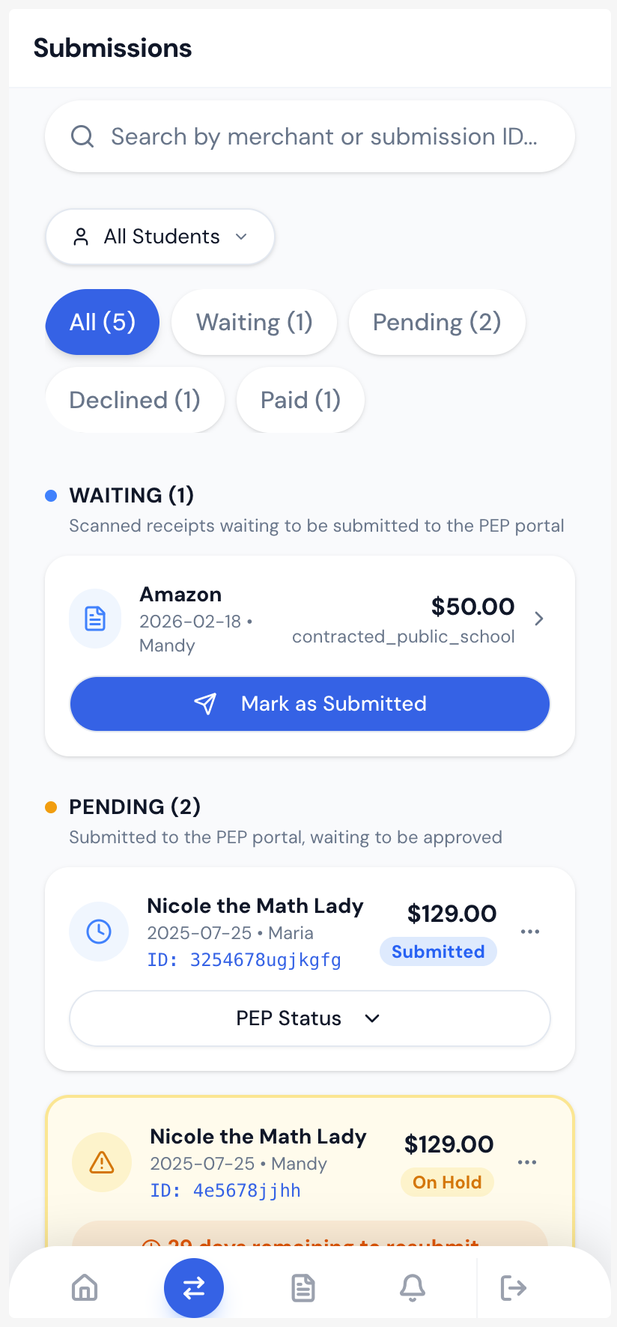Click the clock icon on Submitted entry
Image resolution: width=617 pixels, height=1327 pixels.
[x=99, y=932]
